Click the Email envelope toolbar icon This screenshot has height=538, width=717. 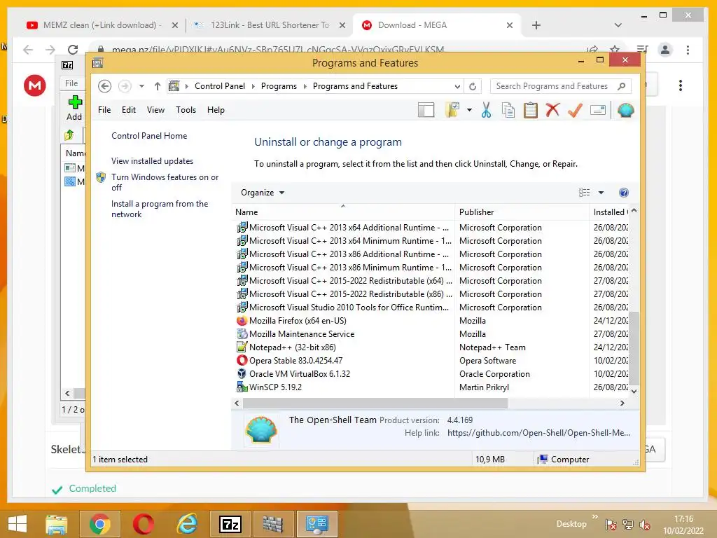coord(598,110)
